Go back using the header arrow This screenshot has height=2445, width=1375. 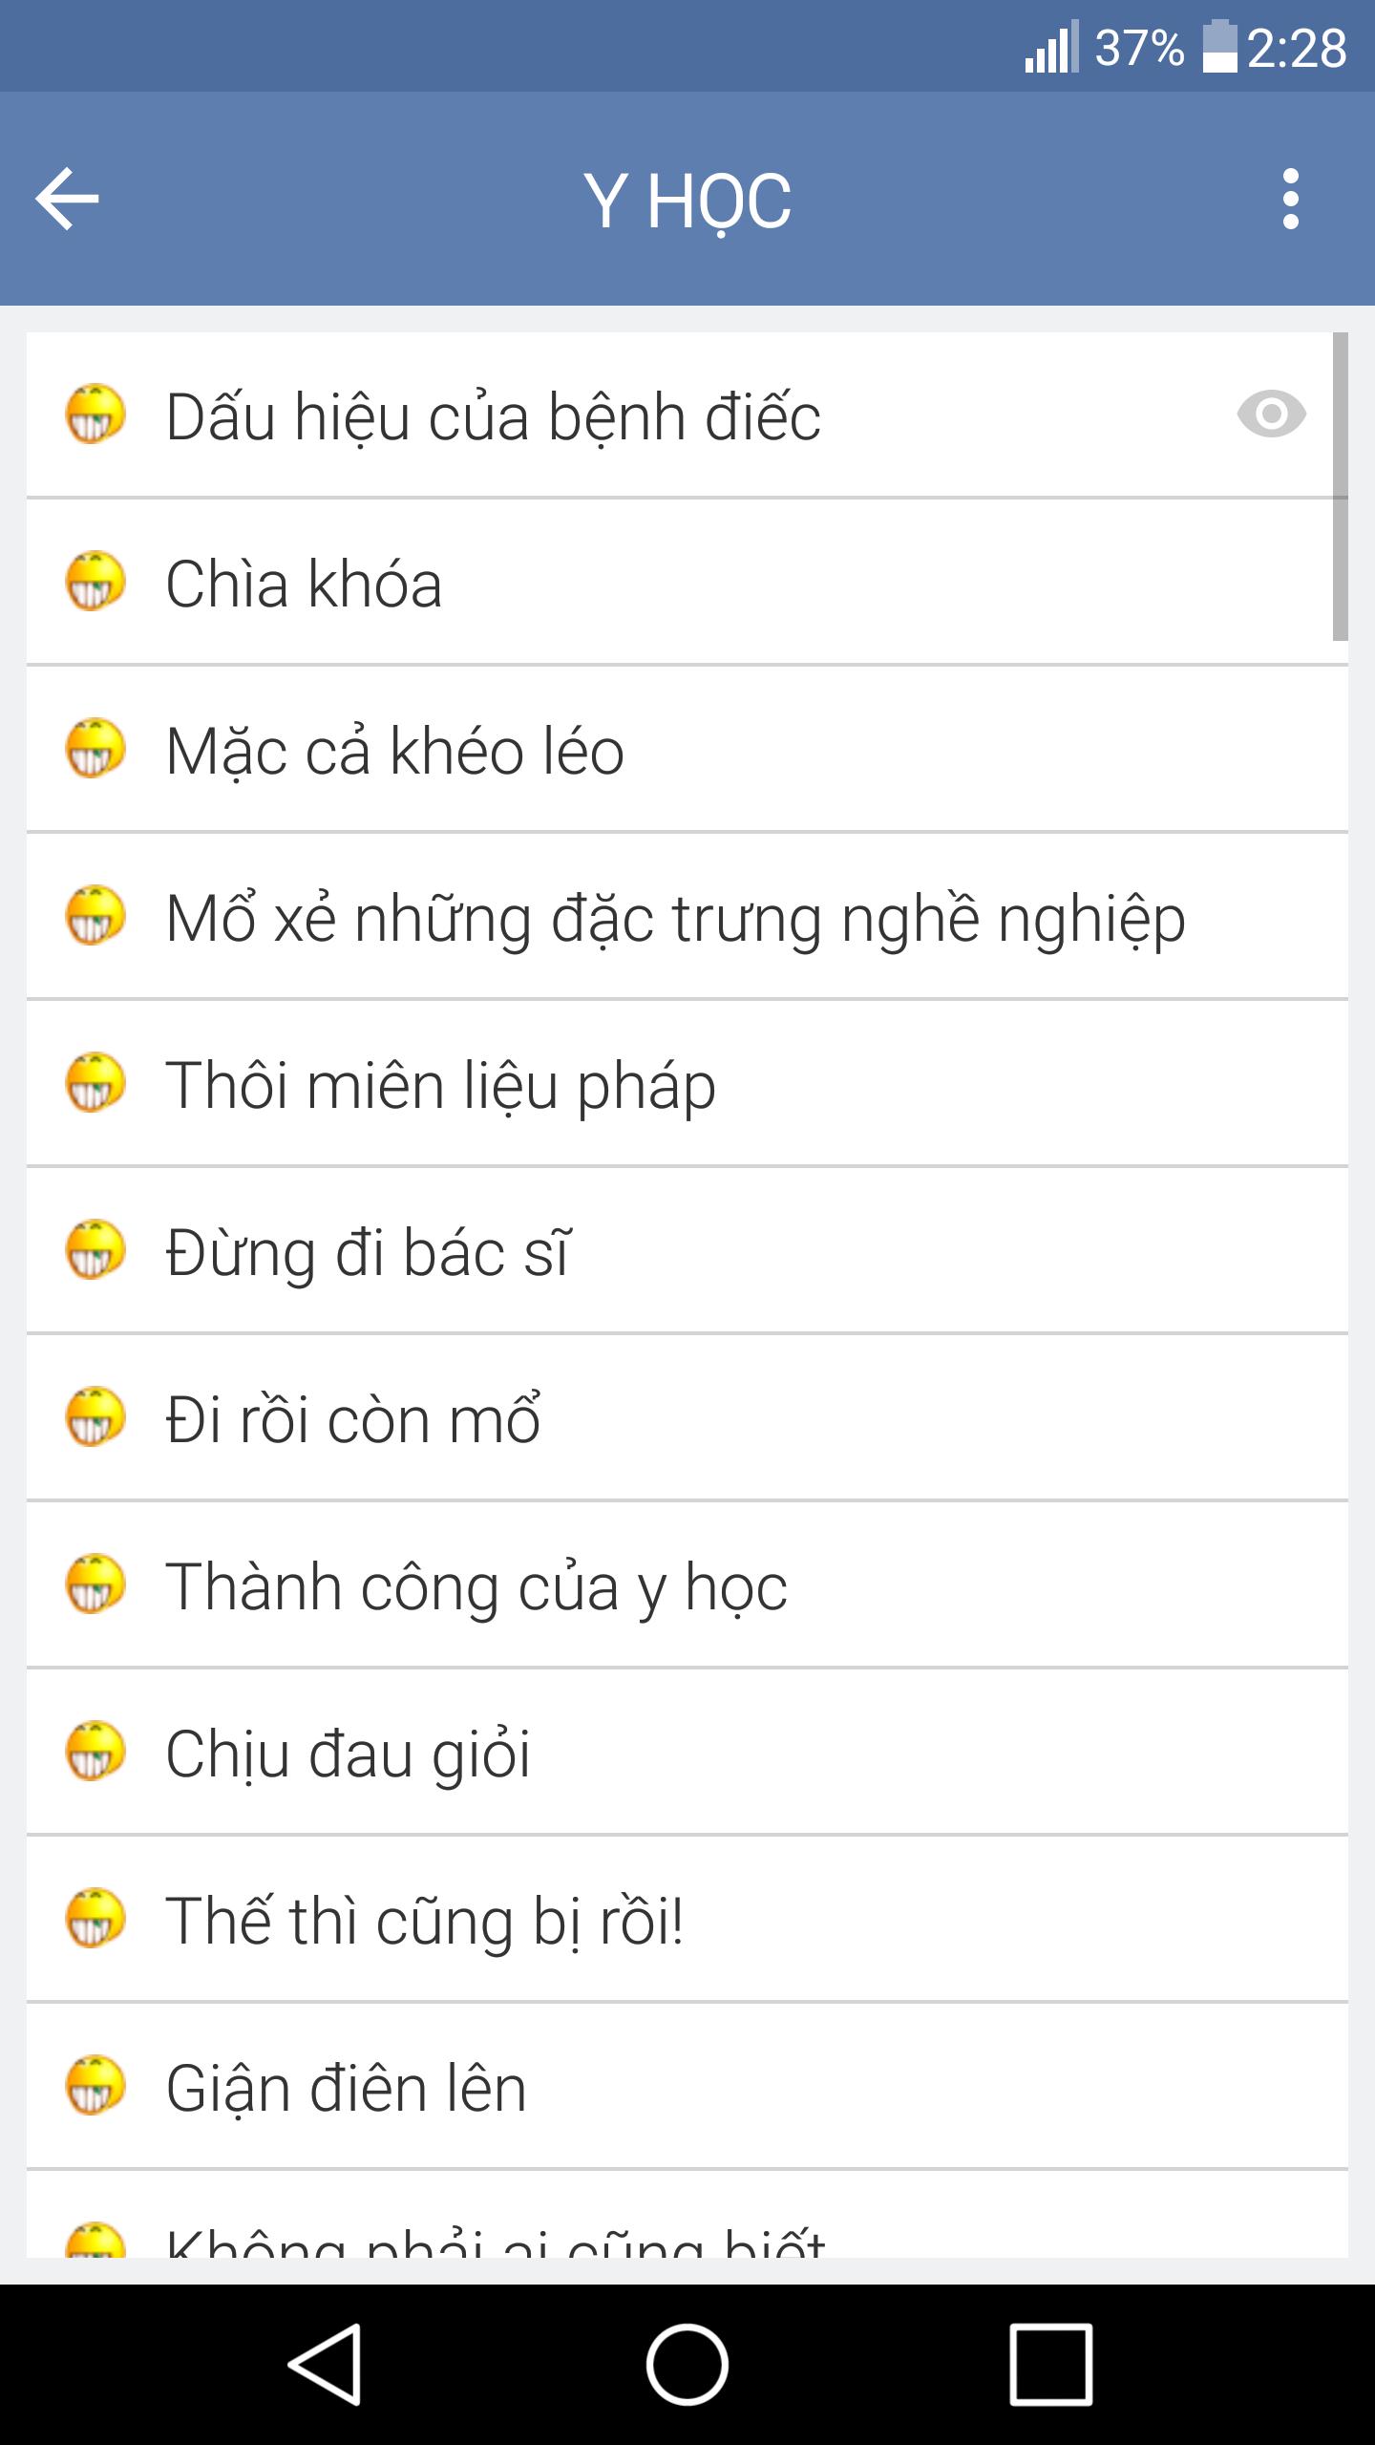point(67,199)
